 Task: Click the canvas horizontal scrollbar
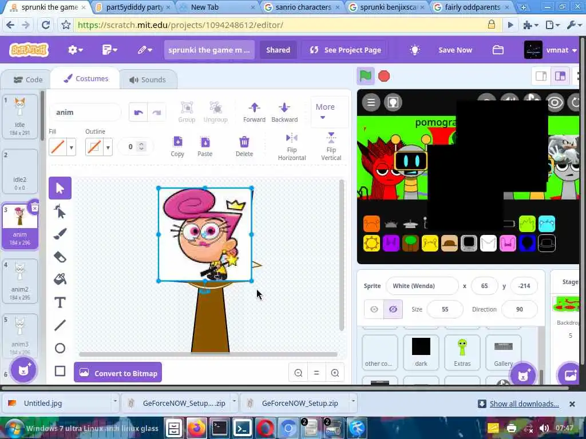[208, 354]
